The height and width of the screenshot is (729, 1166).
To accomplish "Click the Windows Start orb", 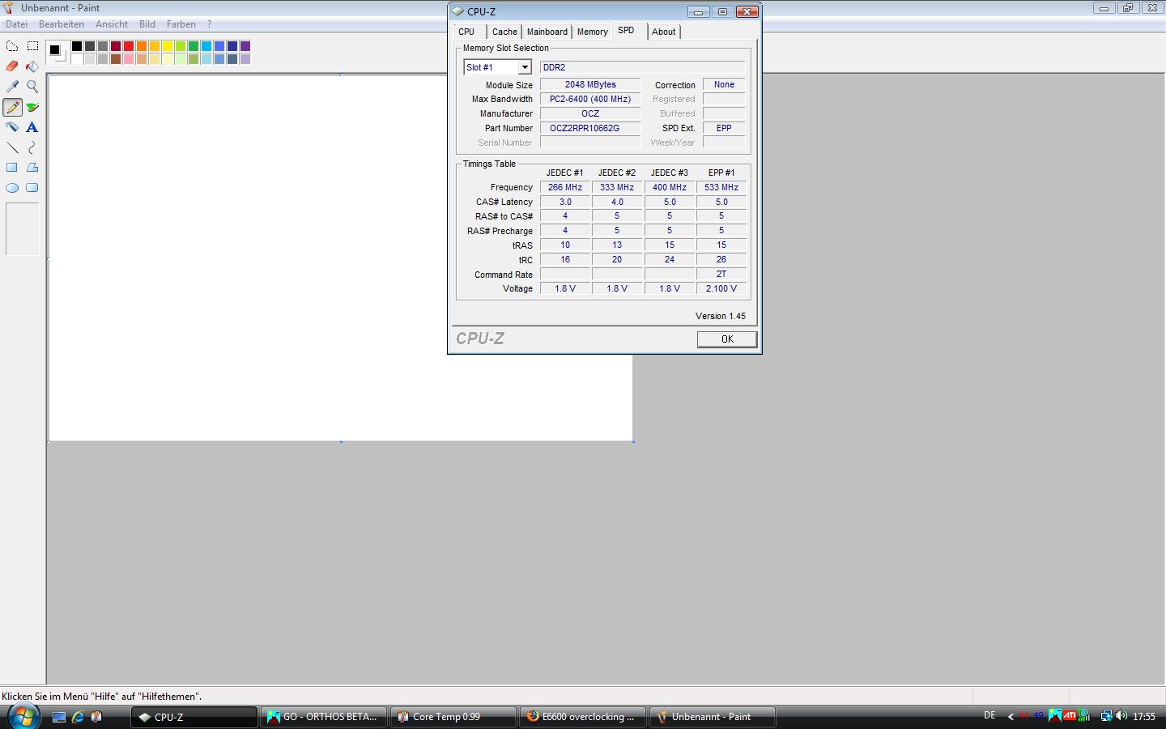I will [23, 716].
